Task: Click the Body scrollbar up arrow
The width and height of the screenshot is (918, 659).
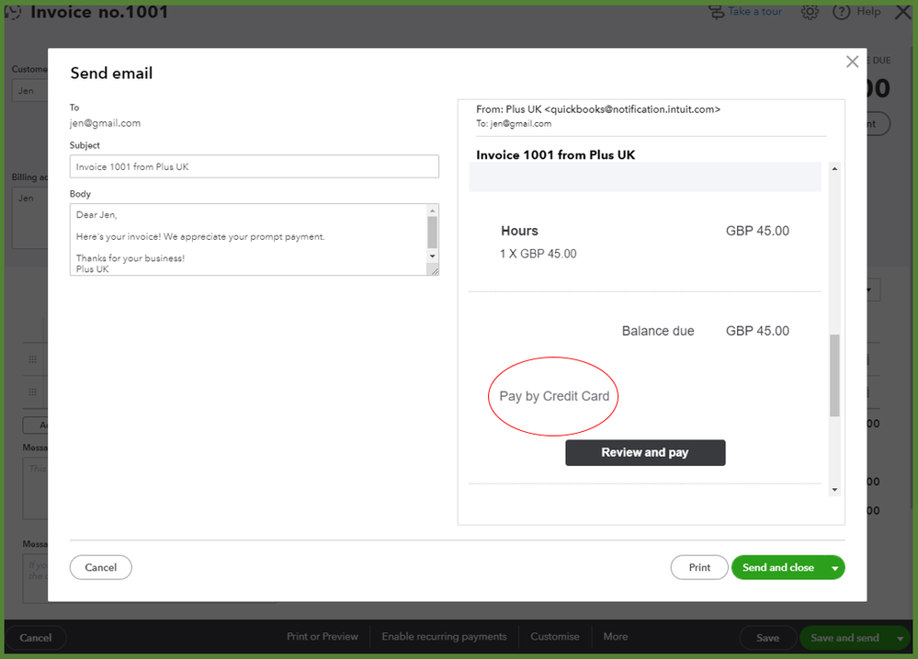Action: (x=432, y=210)
